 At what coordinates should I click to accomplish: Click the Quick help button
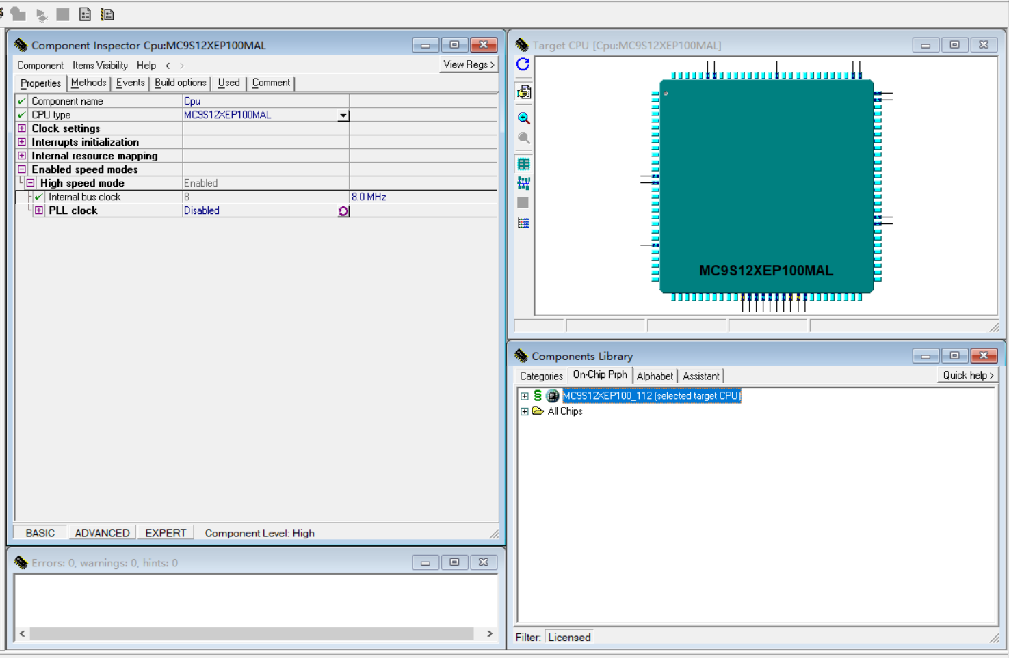pos(968,375)
